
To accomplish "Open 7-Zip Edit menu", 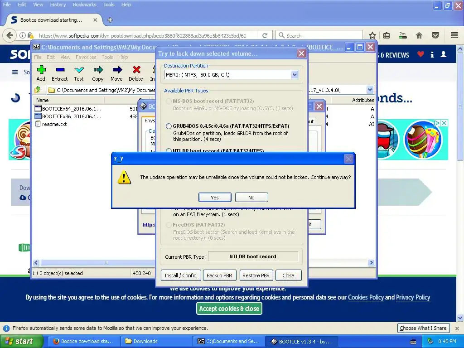I will tap(51, 57).
